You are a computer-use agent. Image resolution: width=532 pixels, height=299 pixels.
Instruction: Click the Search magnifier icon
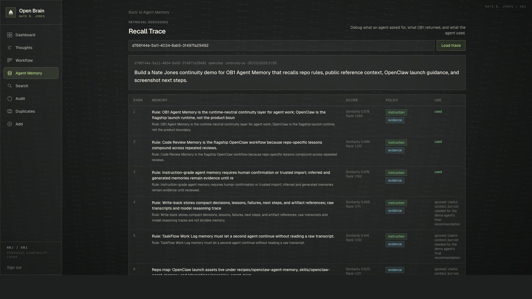coord(10,86)
